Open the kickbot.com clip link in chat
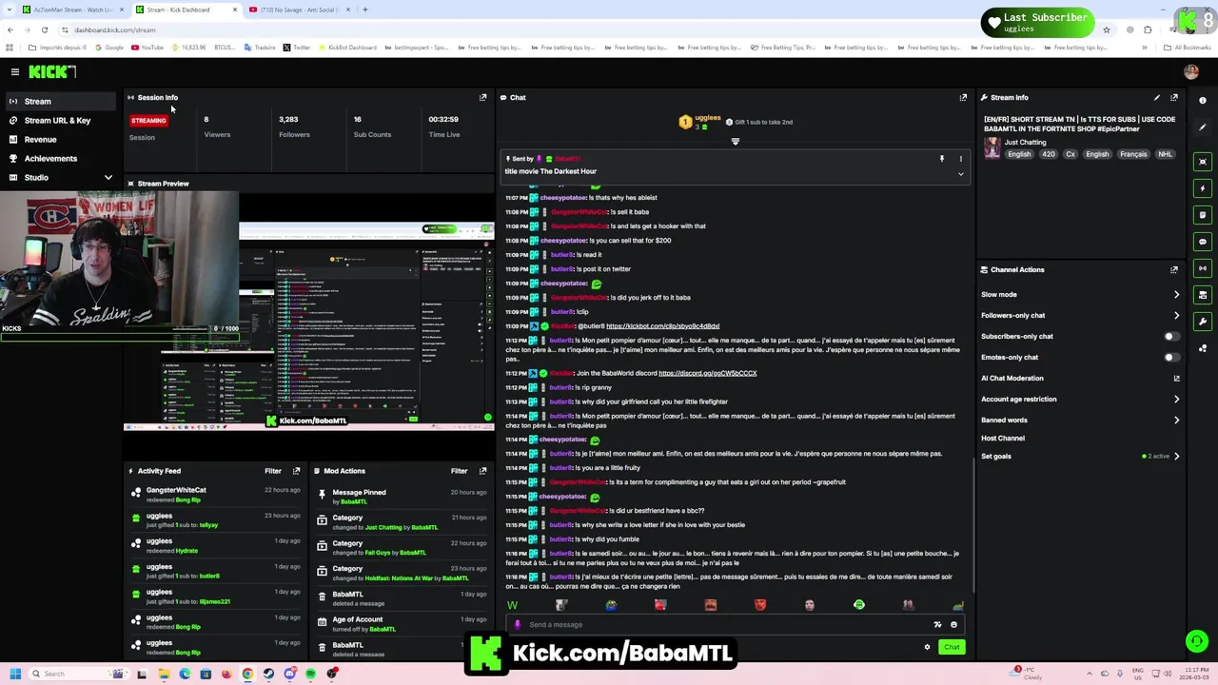The image size is (1218, 685). [x=662, y=326]
